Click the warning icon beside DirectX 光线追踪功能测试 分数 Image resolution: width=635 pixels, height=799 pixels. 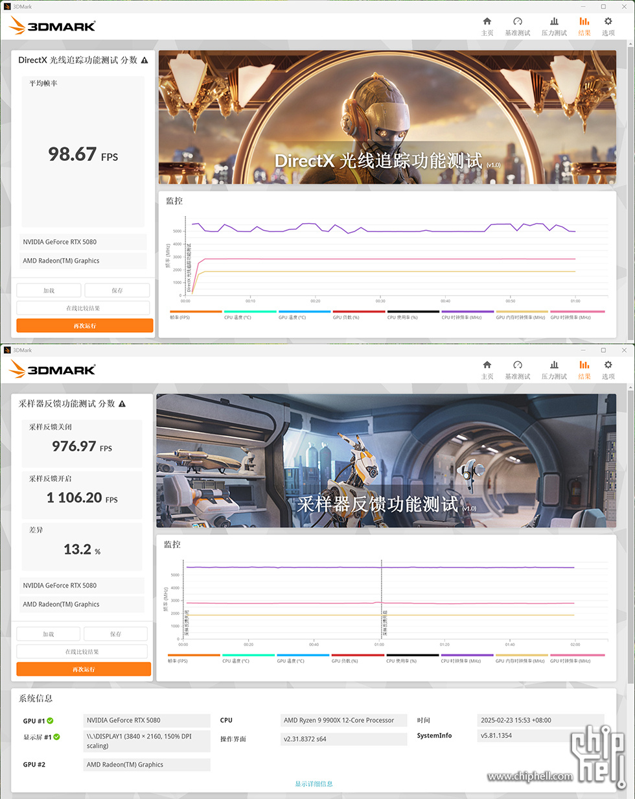tap(144, 60)
